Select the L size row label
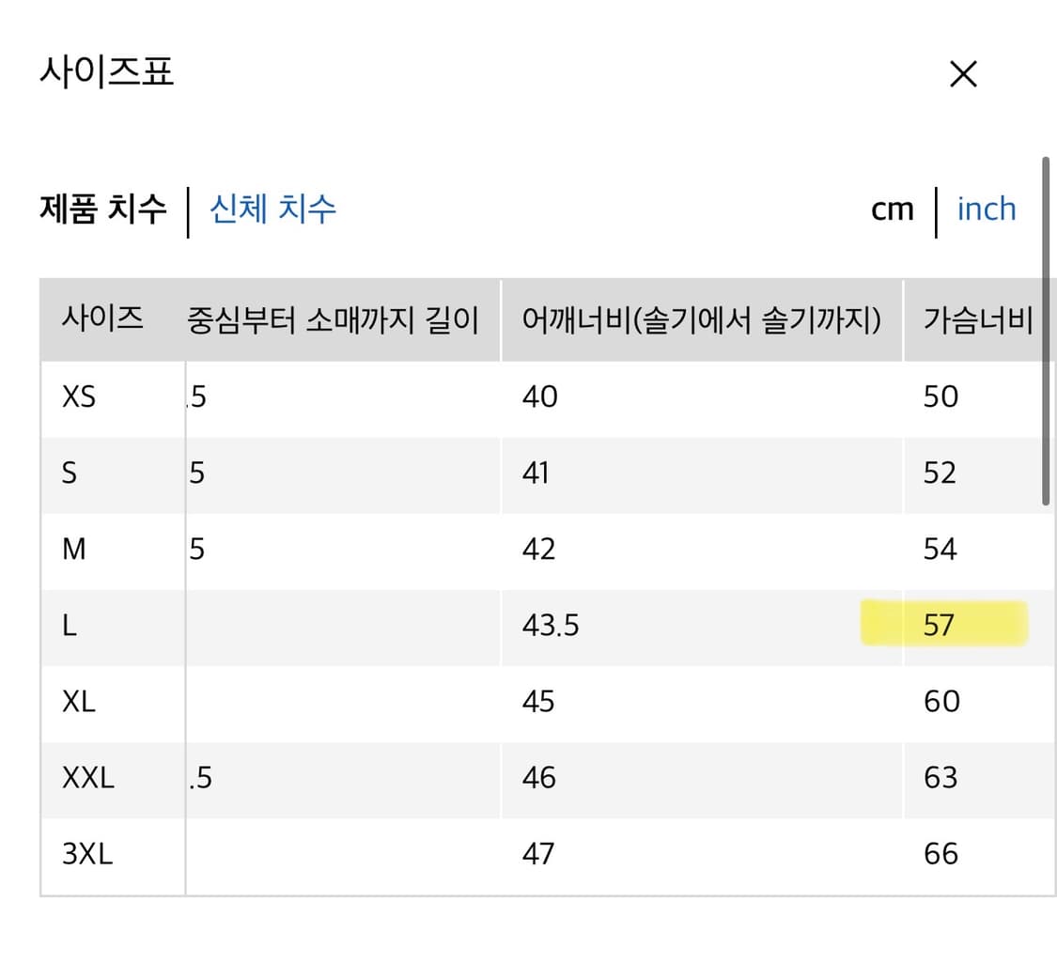 click(x=67, y=626)
